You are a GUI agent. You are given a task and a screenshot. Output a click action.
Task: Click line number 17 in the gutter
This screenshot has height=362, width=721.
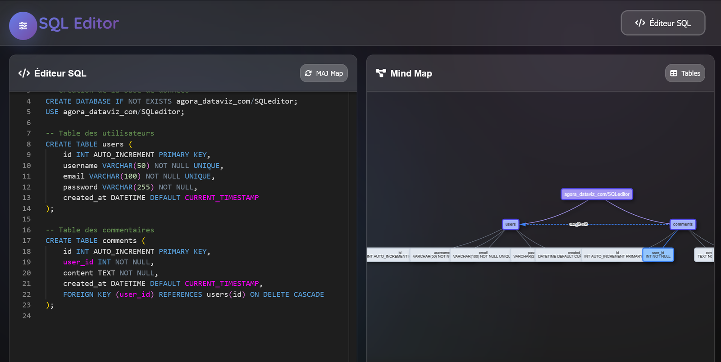[x=27, y=241]
